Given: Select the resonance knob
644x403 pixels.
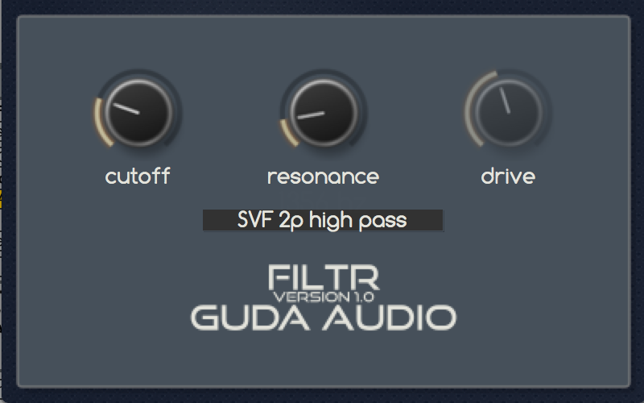Looking at the screenshot, I should 324,112.
